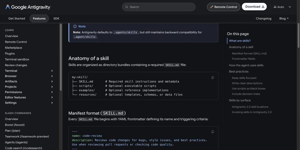
Task: Click the download arrow icon
Action: coord(263,7)
